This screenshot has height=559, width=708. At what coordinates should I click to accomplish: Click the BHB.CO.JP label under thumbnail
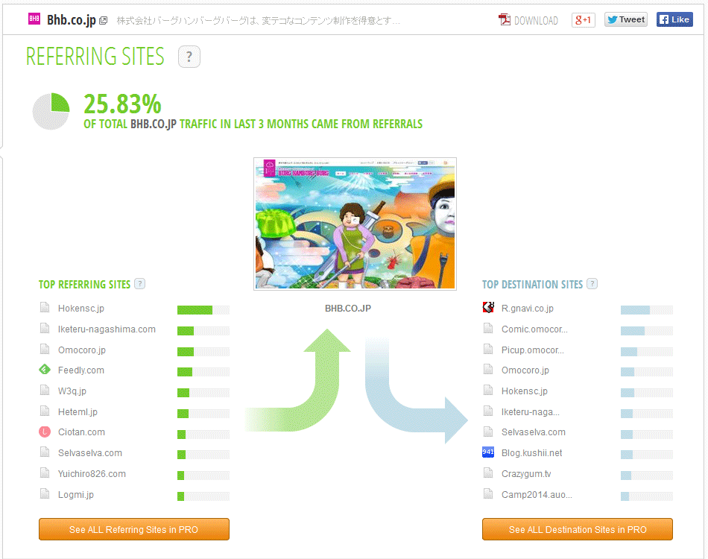(x=348, y=309)
